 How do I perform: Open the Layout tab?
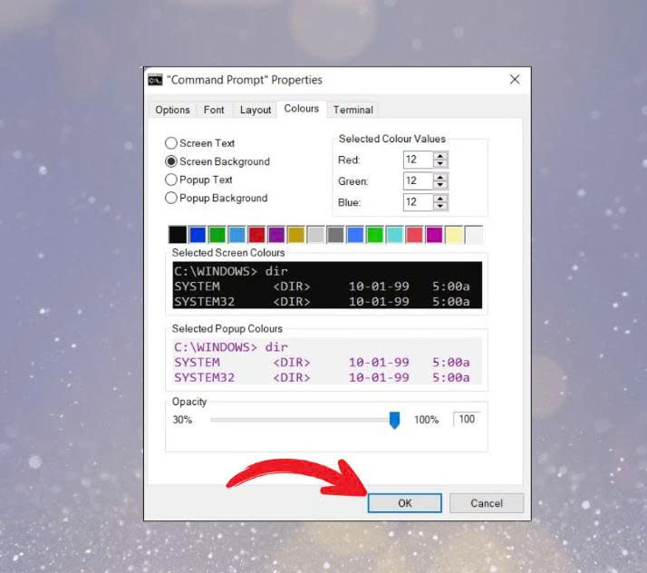256,110
